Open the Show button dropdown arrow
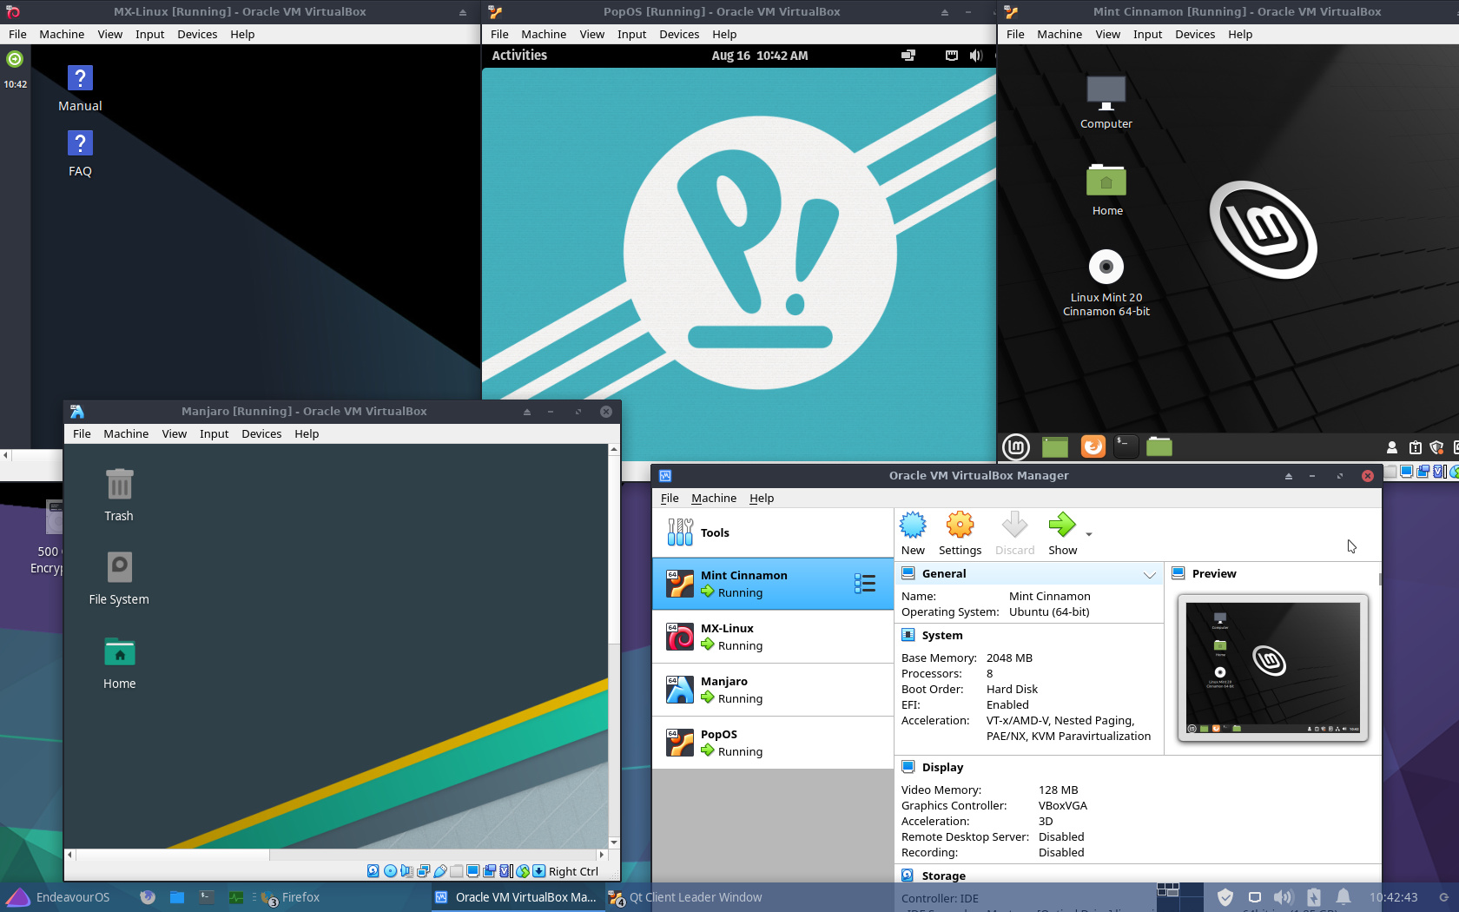 [1089, 534]
